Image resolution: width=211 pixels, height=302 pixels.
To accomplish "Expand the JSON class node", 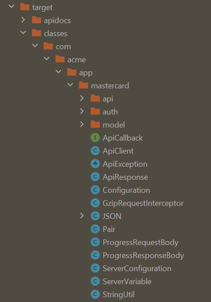I will [82, 216].
